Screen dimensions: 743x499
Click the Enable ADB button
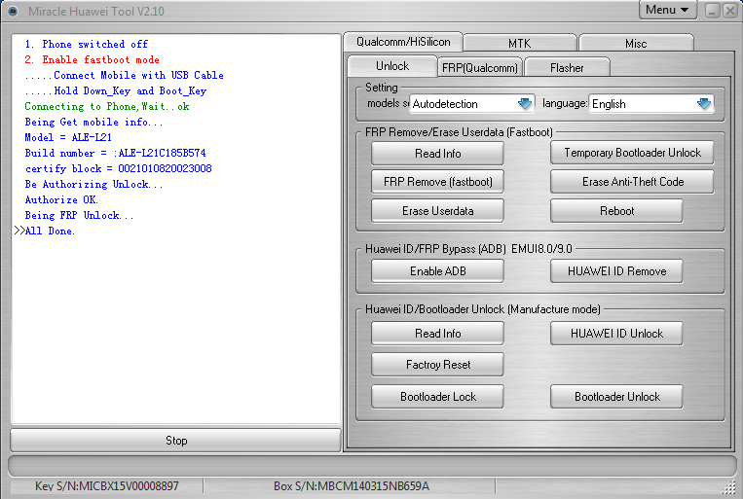(437, 271)
